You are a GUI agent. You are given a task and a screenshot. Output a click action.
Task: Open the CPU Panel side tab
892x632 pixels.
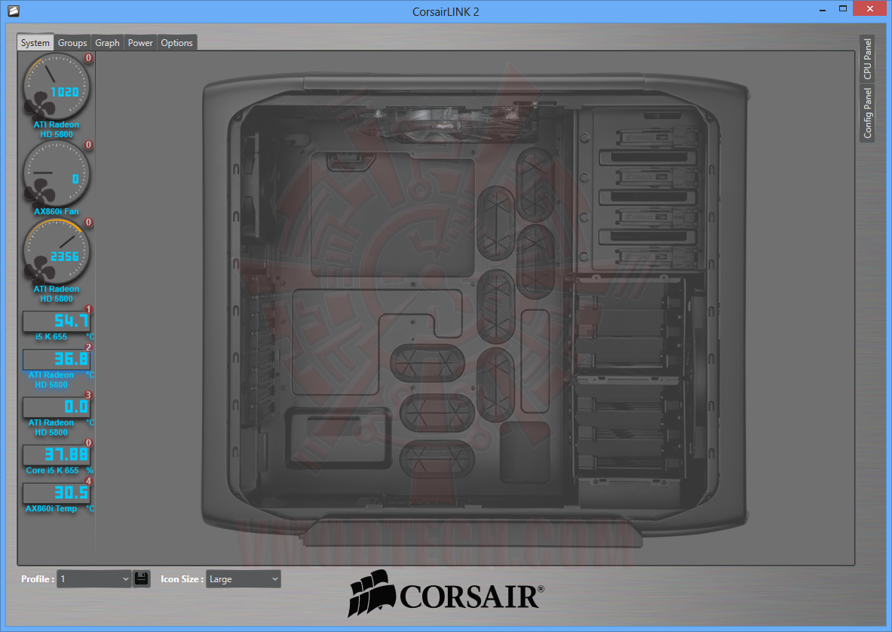click(x=867, y=59)
